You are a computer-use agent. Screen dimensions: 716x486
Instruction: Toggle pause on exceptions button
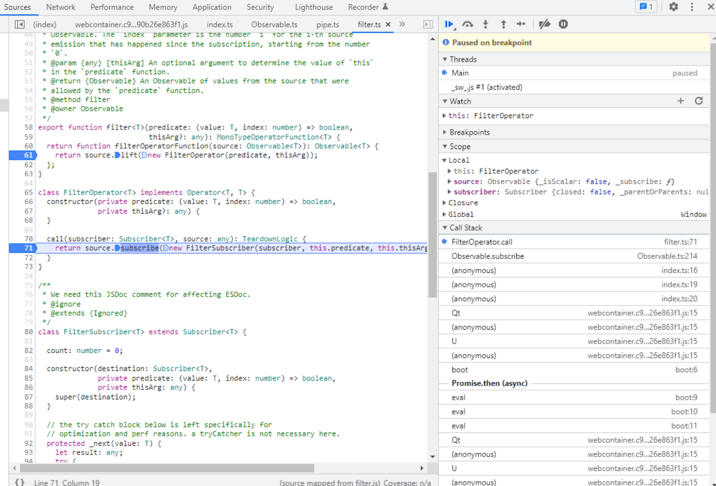(x=563, y=24)
